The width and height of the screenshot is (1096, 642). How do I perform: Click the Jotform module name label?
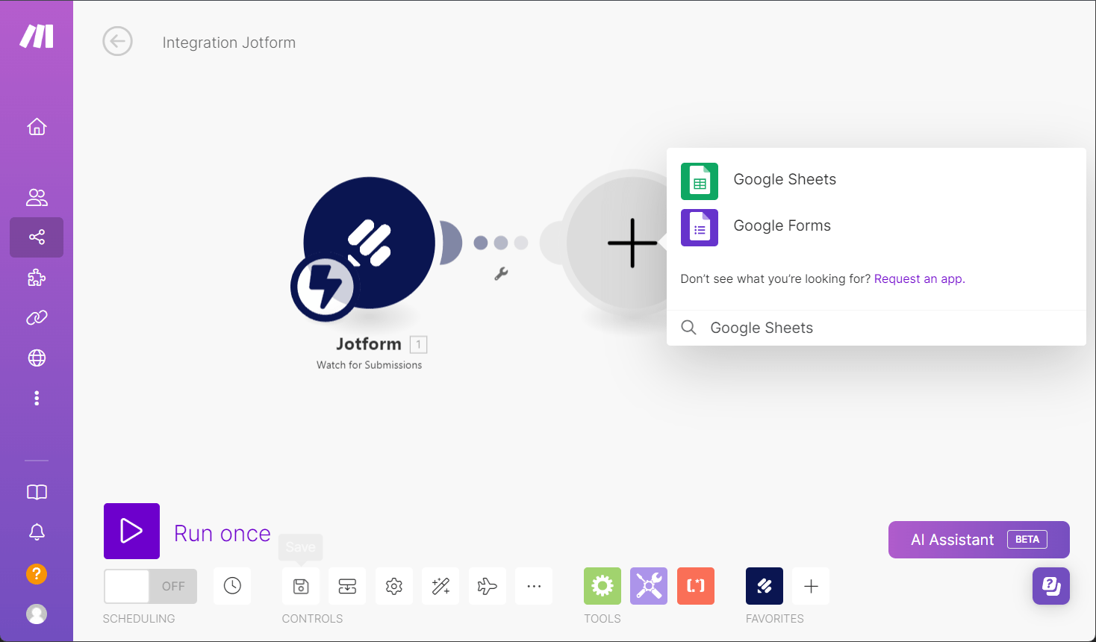369,344
